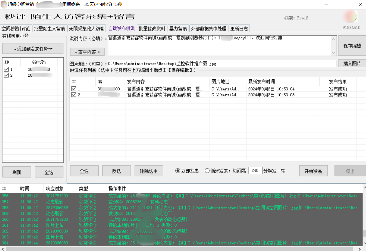Toggle checkbox for ID 2 in small-account list

tap(6, 75)
